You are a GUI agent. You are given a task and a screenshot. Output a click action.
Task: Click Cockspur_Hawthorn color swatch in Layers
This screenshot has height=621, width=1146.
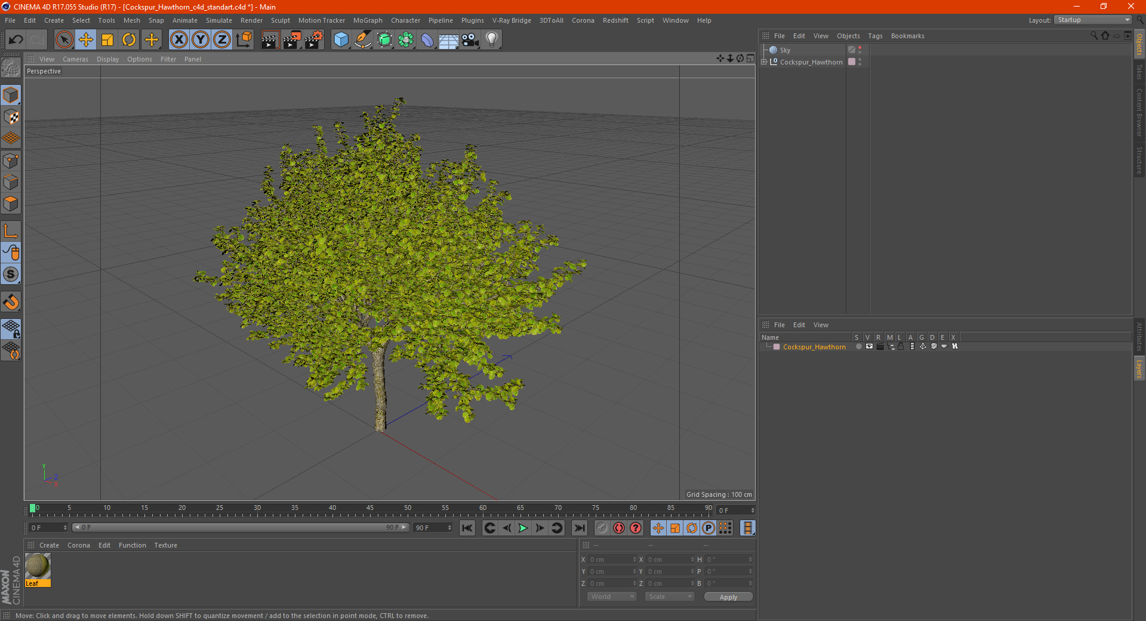point(777,347)
